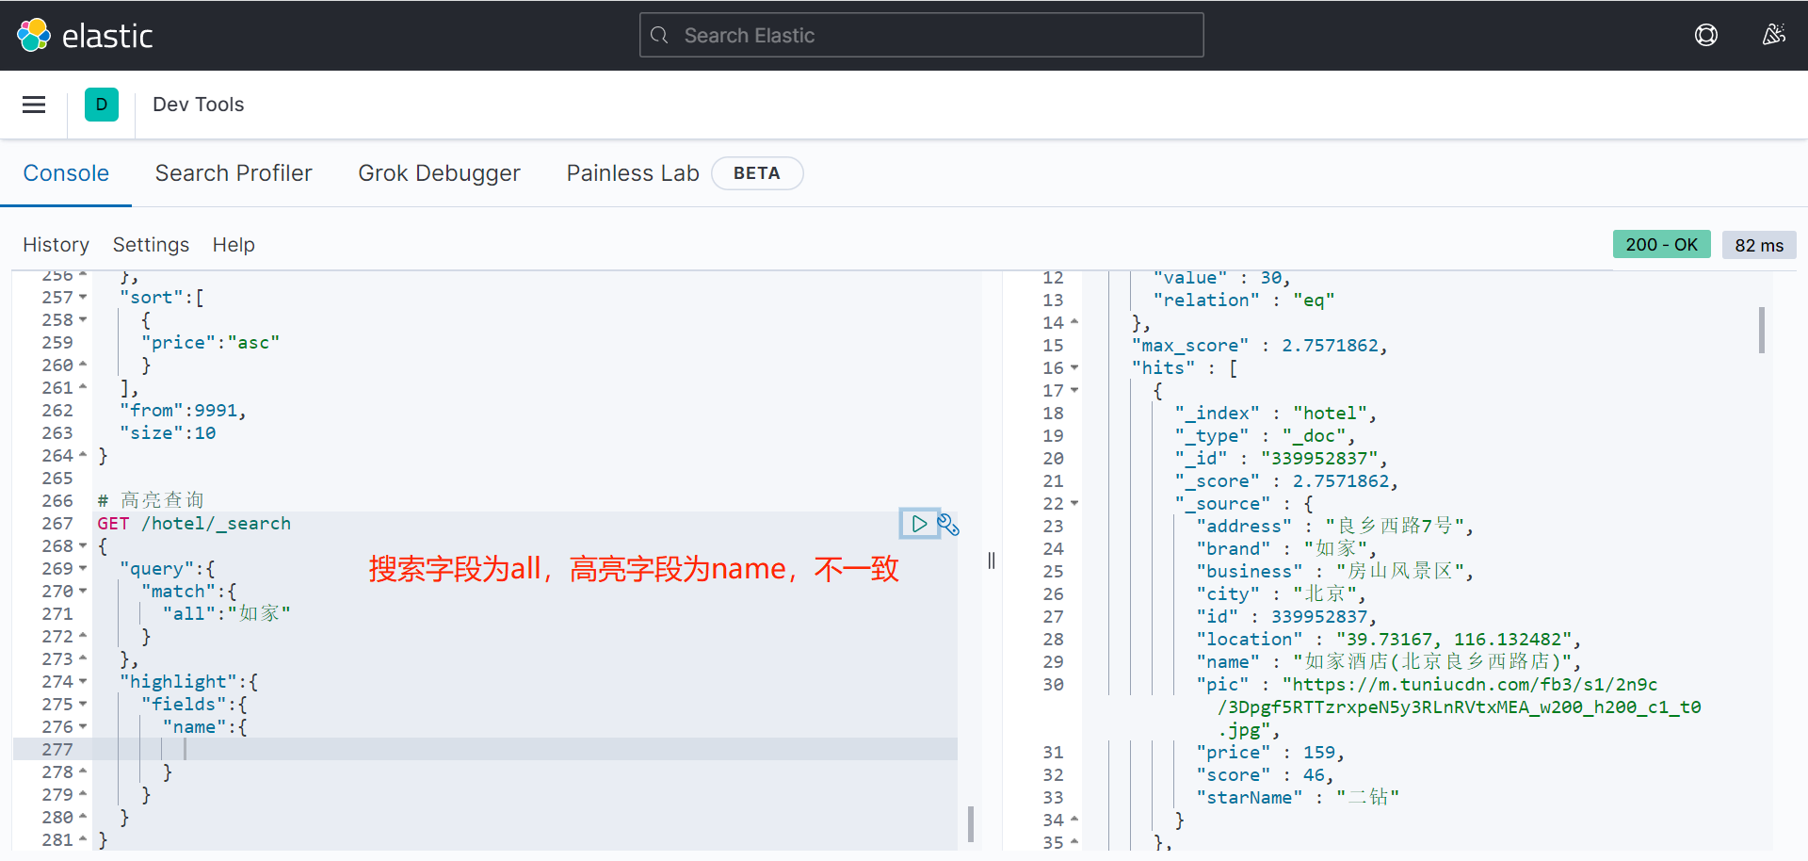Click the "business" : "房山风景区" output line
Viewport: 1808px width, 861px height.
[x=1334, y=572]
